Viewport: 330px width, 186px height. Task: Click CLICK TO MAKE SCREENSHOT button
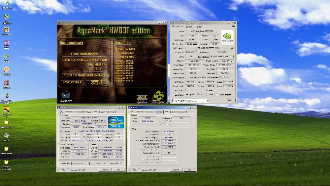pyautogui.click(x=84, y=75)
